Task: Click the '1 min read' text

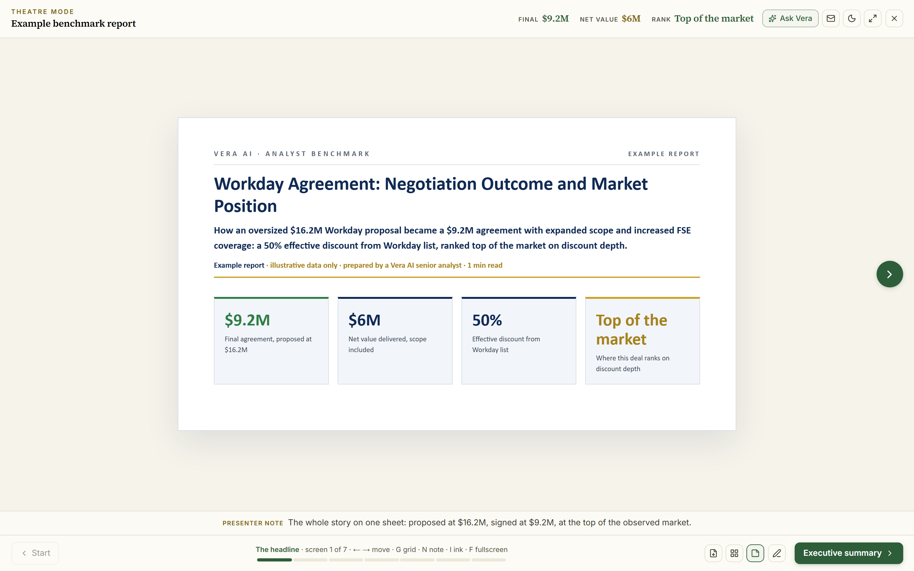Action: click(485, 265)
